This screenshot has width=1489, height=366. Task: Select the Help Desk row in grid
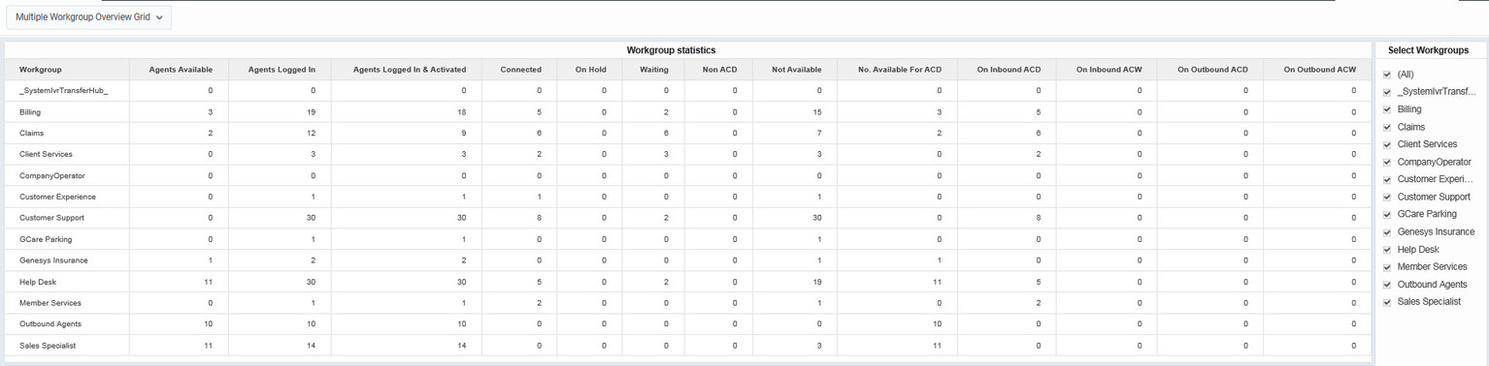pyautogui.click(x=688, y=282)
